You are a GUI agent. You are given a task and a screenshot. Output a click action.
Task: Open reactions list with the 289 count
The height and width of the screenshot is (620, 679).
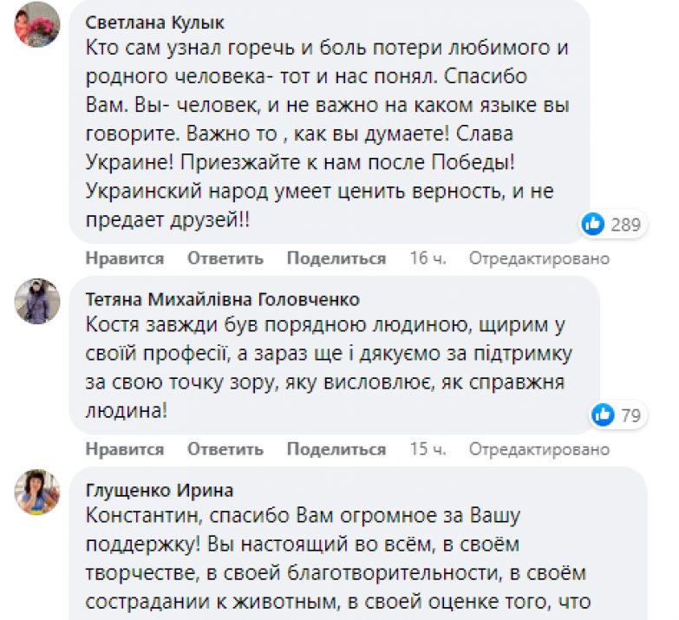point(625,225)
